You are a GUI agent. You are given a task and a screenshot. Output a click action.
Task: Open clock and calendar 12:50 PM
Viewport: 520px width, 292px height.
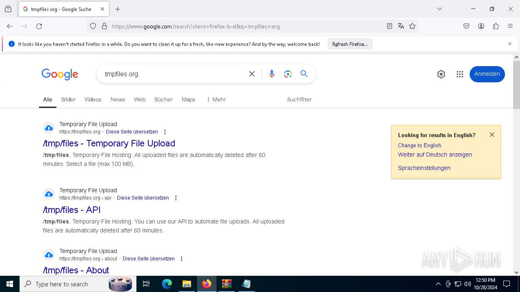pos(485,284)
